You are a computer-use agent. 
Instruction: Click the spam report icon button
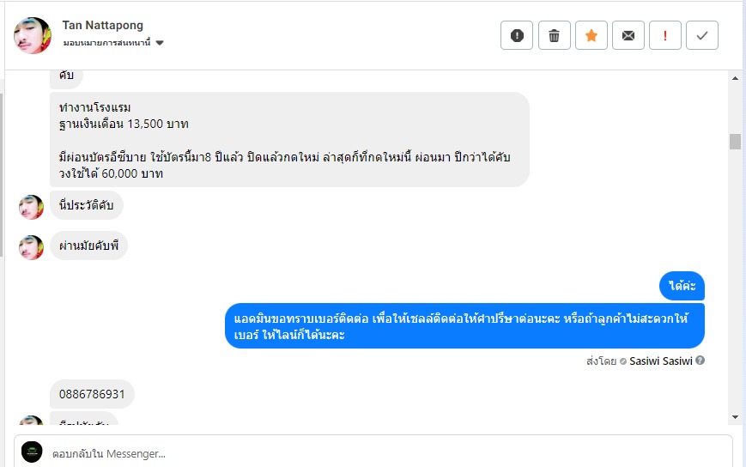click(517, 35)
